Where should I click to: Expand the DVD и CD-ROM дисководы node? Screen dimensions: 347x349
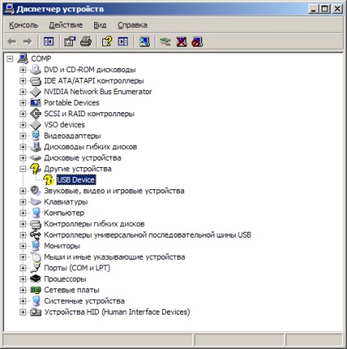click(x=23, y=70)
